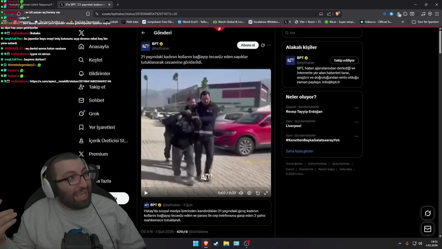
Task: Open #KenetlenBaşkaGalatasarayYok trend
Action: pyautogui.click(x=313, y=140)
